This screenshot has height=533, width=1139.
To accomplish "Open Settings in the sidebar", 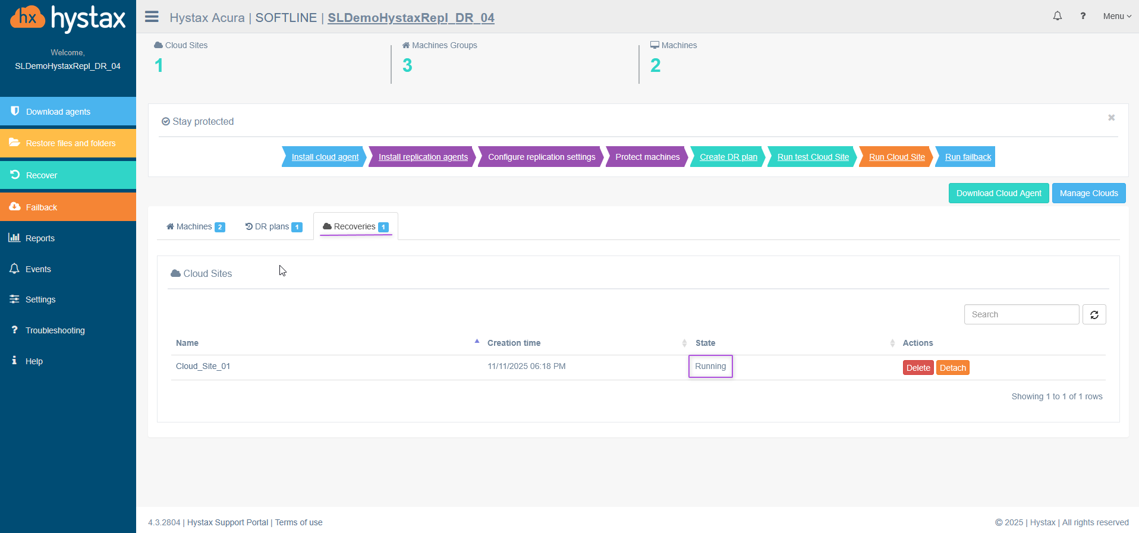I will point(40,299).
